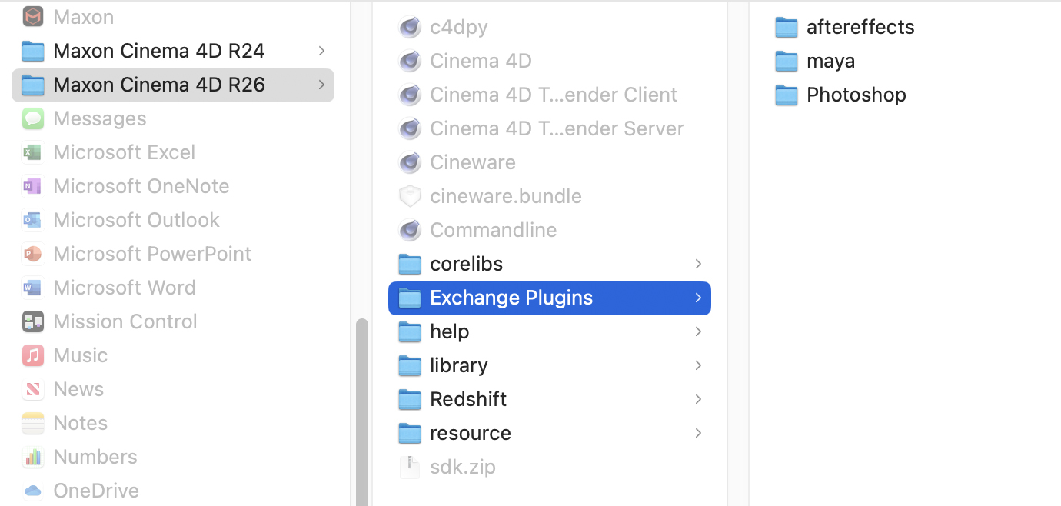Click the Exchange Plugins chevron arrow
Viewport: 1061px width, 506px height.
coord(698,298)
